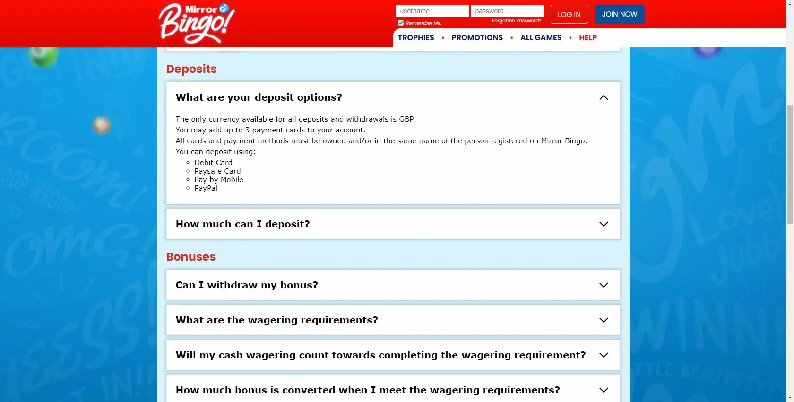This screenshot has height=402, width=794.
Task: Collapse the deposit options chevron icon
Action: pyautogui.click(x=604, y=97)
